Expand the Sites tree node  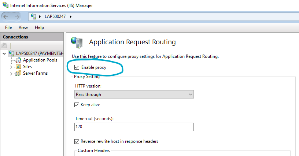tap(11, 67)
